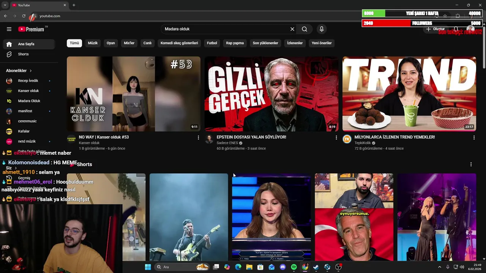Image resolution: width=486 pixels, height=273 pixels.
Task: Reload the YouTube page
Action: pyautogui.click(x=24, y=16)
